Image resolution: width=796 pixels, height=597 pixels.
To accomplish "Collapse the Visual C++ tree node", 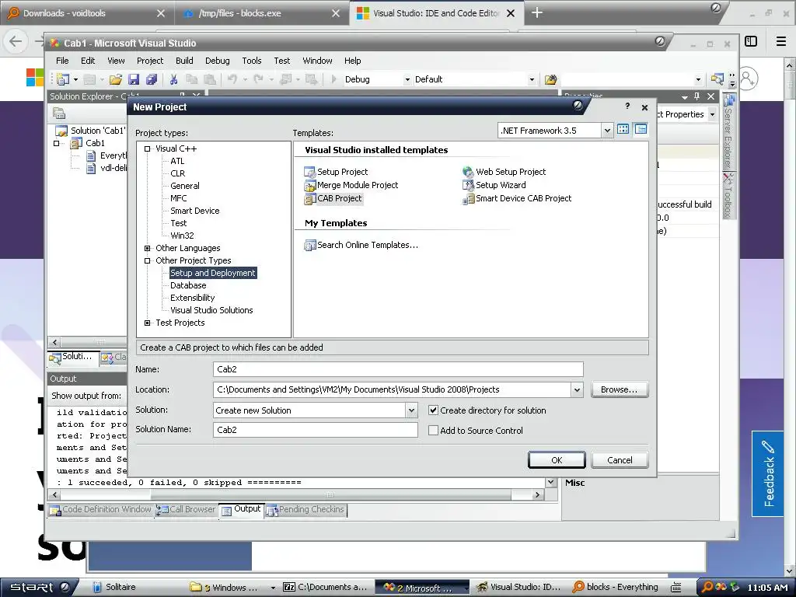I will pyautogui.click(x=147, y=148).
